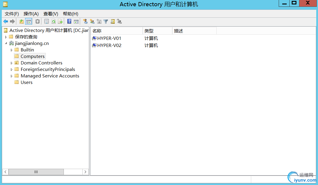The image size is (318, 185).
Task: Select the HYPER-V02 computer entry
Action: (x=109, y=46)
